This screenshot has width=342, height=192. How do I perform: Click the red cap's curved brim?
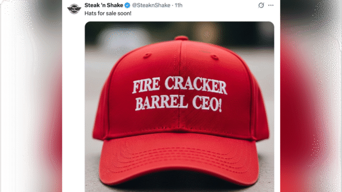tap(178, 161)
